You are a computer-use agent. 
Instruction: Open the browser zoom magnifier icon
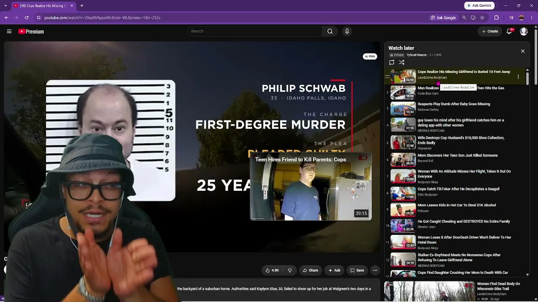click(x=464, y=18)
